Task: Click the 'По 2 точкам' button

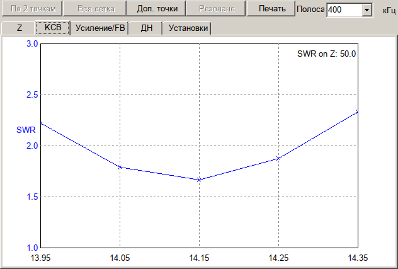Action: [32, 9]
